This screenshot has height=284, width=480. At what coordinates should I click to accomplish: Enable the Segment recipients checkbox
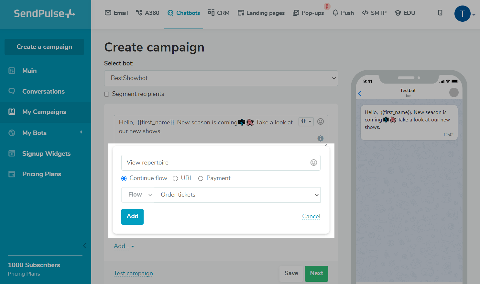point(107,94)
